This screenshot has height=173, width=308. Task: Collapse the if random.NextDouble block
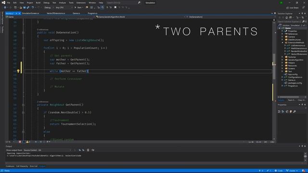pos(23,112)
